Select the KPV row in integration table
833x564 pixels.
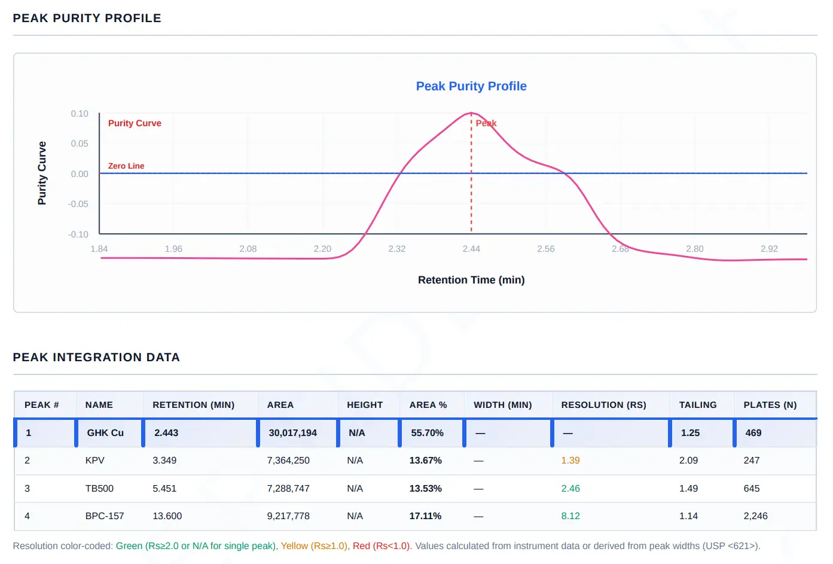[x=416, y=461]
